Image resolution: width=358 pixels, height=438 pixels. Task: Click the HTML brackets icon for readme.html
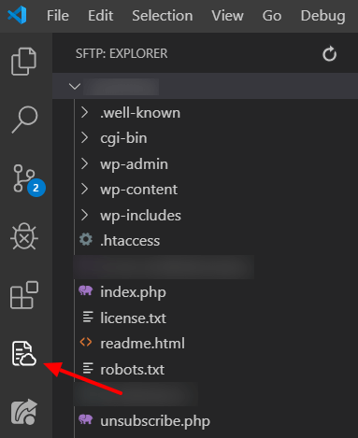(x=86, y=342)
